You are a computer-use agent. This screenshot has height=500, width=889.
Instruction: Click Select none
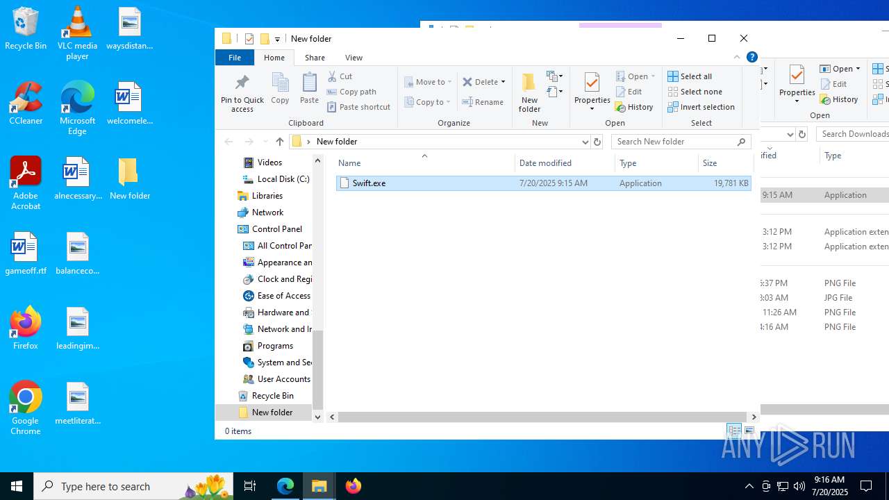click(695, 92)
